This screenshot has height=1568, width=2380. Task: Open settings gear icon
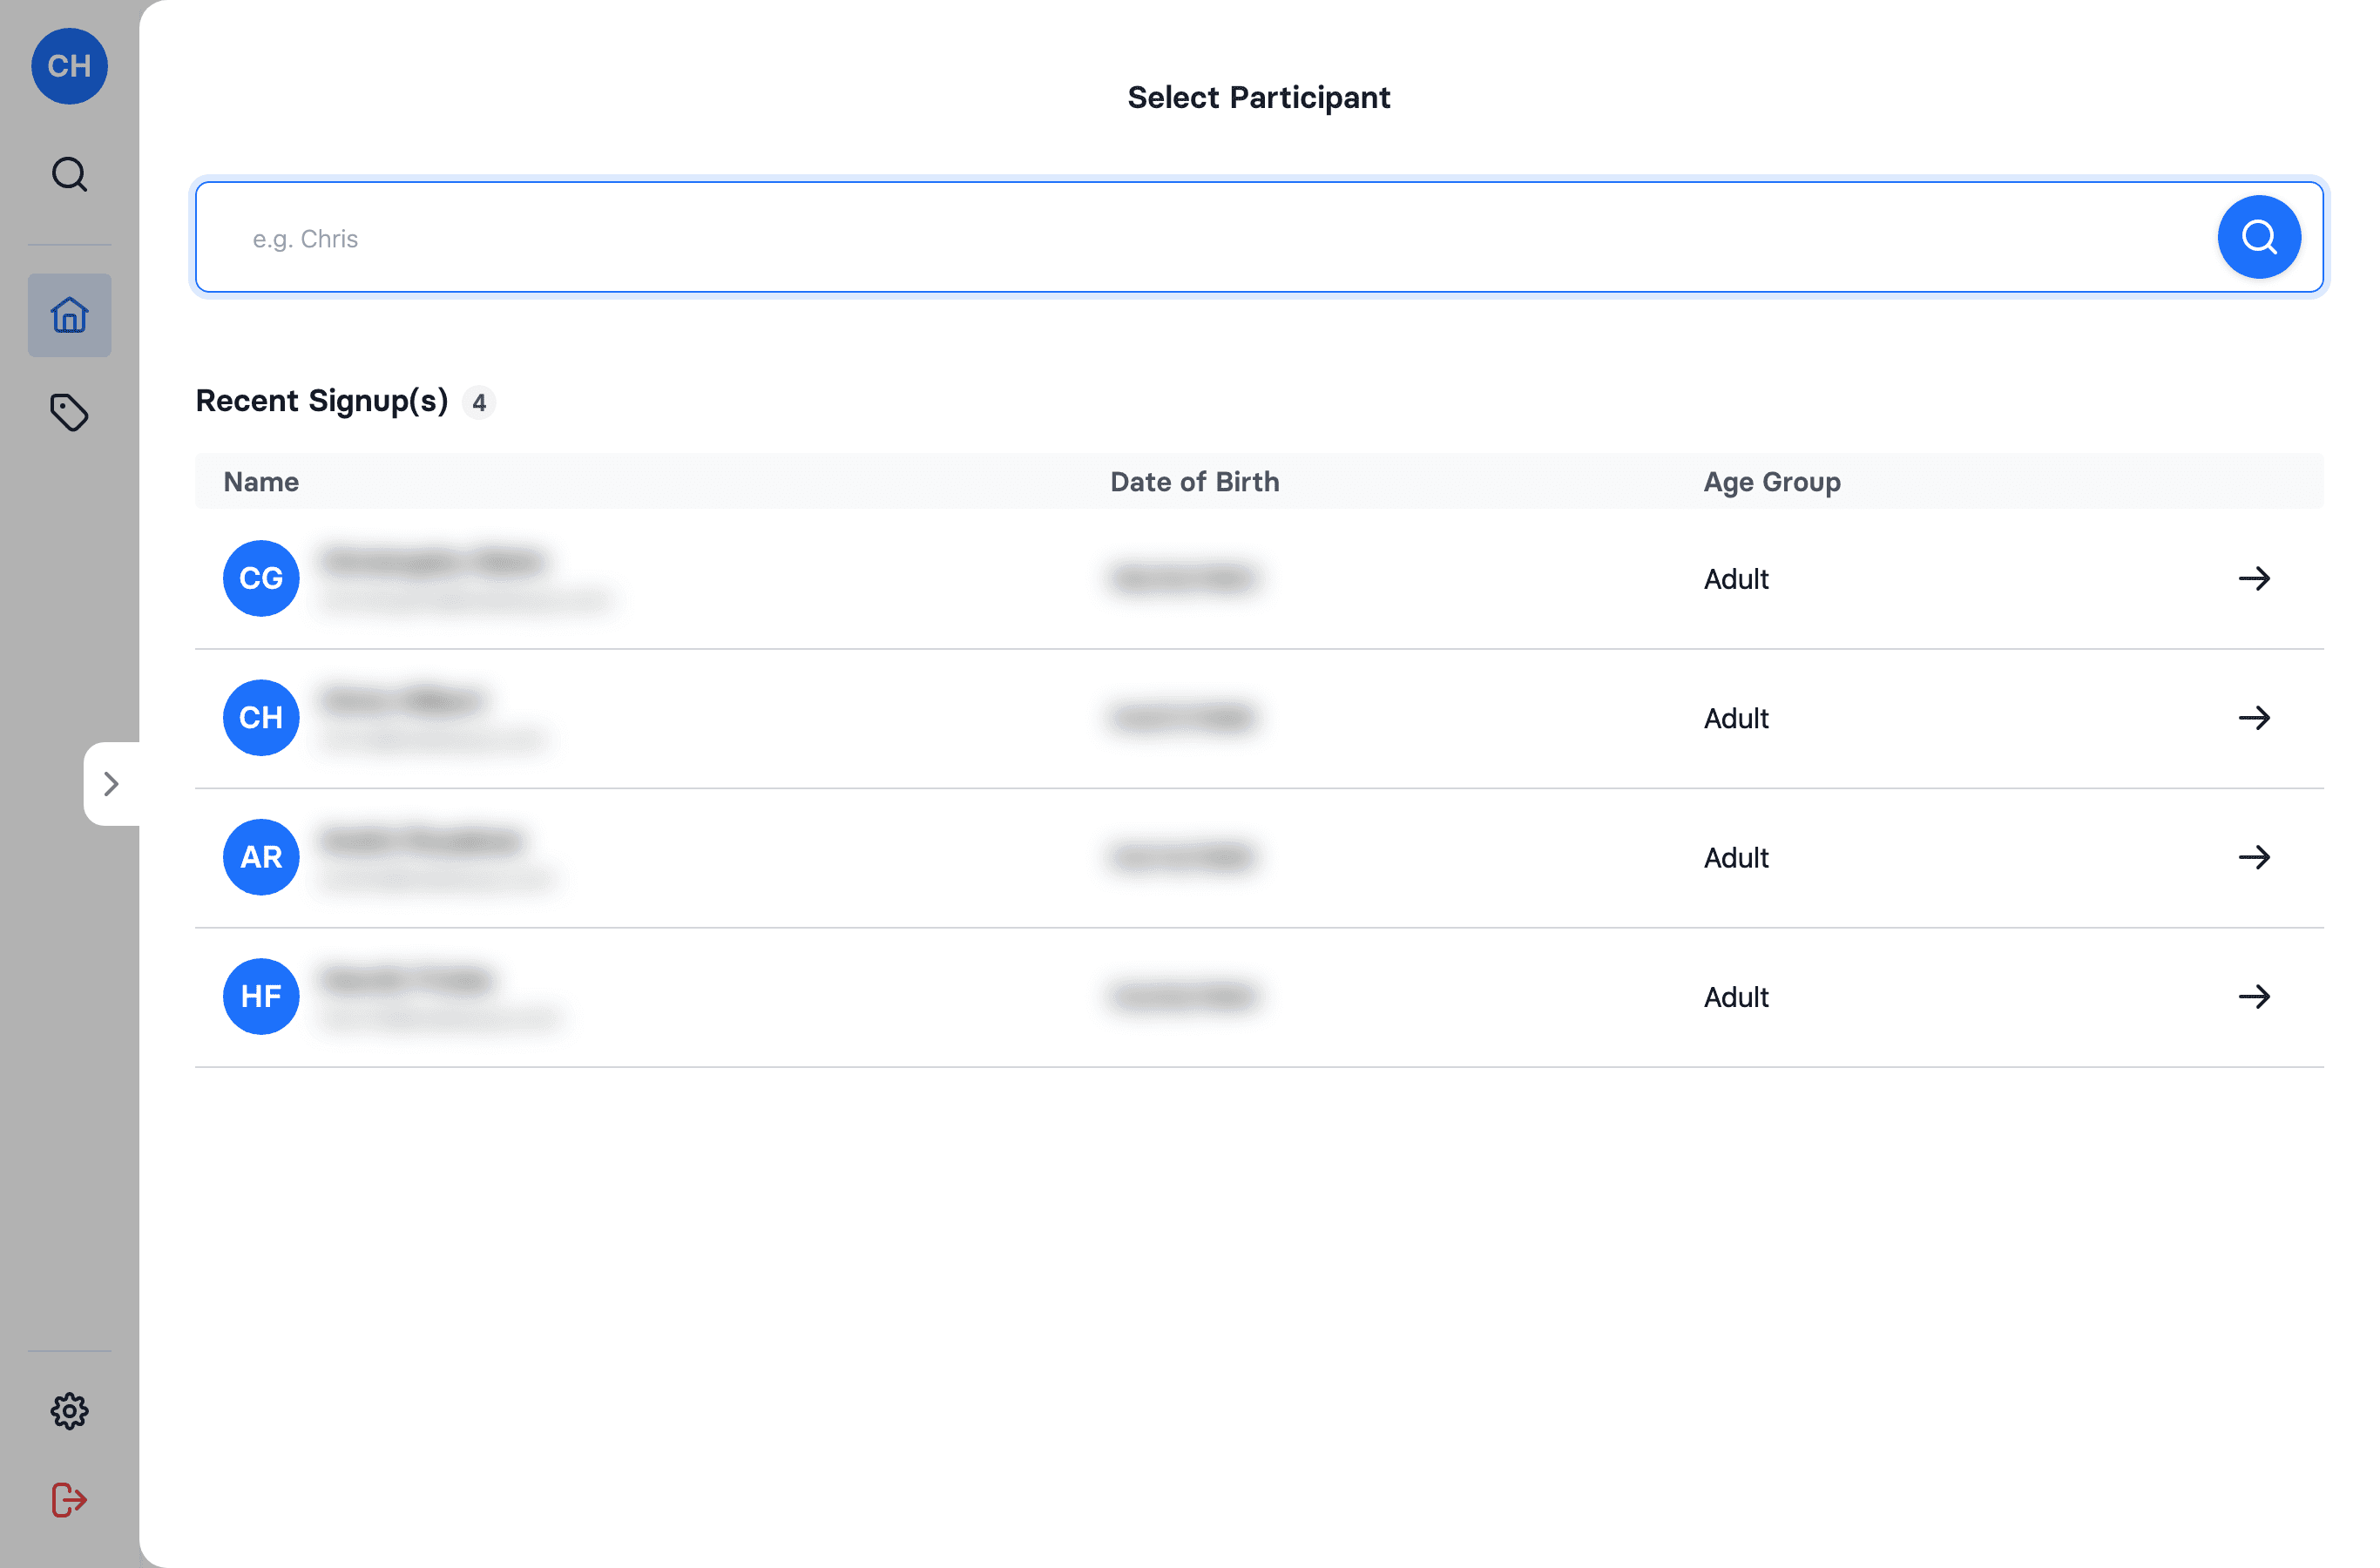pyautogui.click(x=69, y=1411)
